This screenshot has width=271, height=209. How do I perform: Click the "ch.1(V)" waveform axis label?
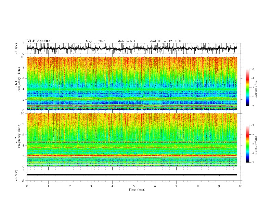[x=16, y=48]
